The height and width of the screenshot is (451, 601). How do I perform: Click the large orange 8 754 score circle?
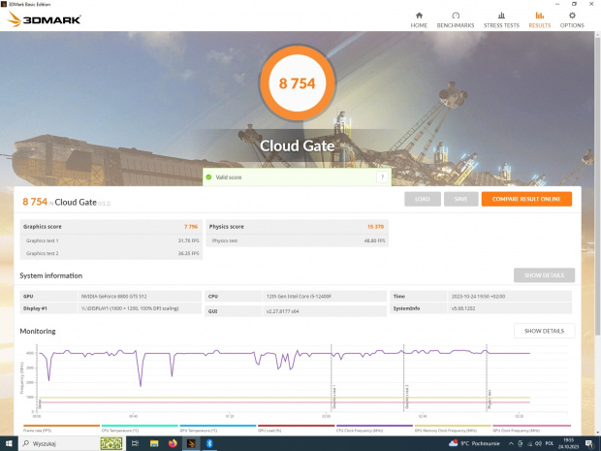pyautogui.click(x=298, y=84)
